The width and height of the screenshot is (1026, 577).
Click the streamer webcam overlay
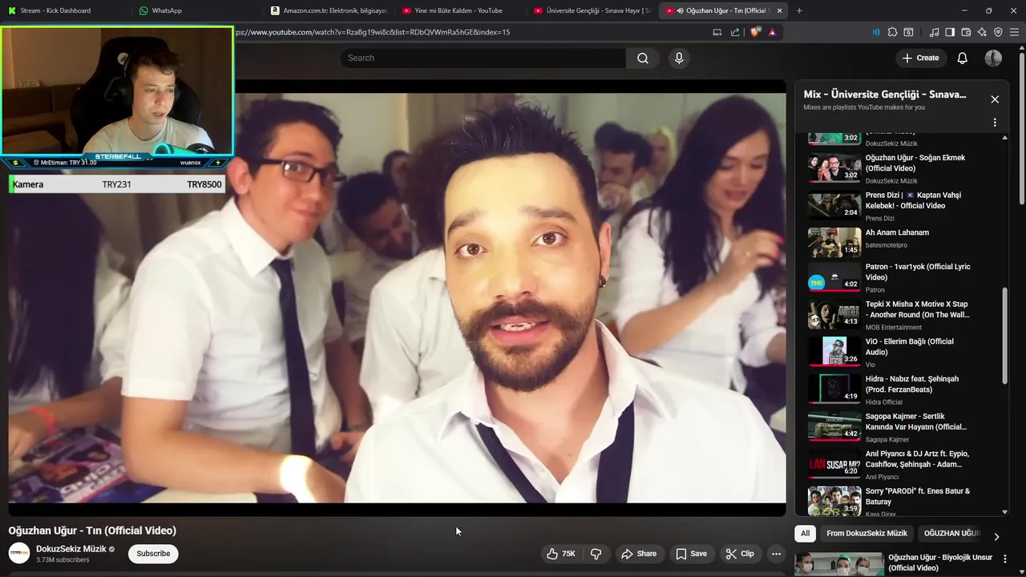tap(117, 91)
